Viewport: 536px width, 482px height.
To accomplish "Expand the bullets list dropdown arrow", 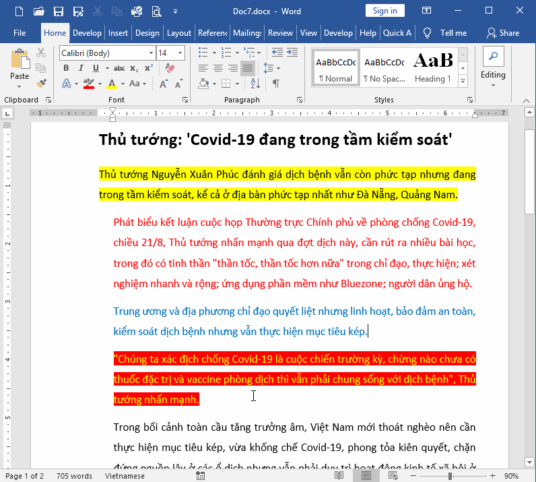I will point(214,53).
